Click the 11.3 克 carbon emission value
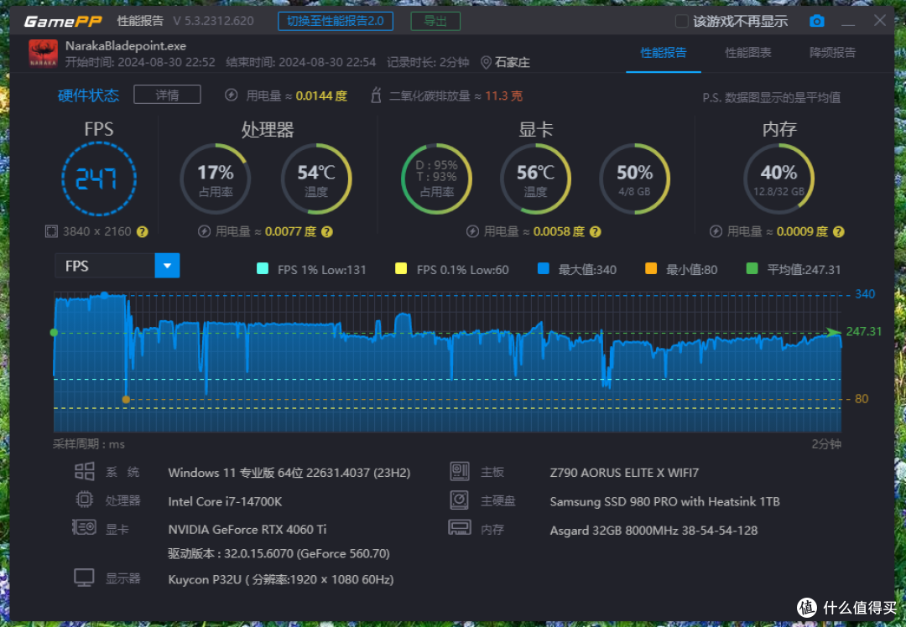 504,96
